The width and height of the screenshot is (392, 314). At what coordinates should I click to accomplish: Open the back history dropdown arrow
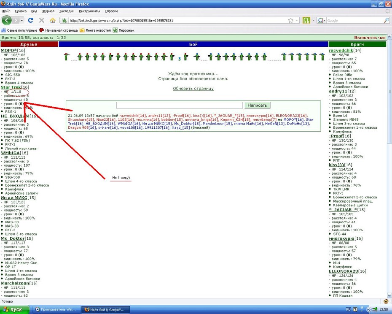click(x=22, y=21)
